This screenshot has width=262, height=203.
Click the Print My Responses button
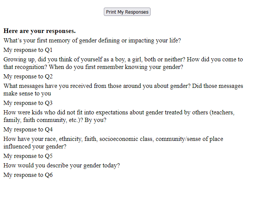(127, 12)
